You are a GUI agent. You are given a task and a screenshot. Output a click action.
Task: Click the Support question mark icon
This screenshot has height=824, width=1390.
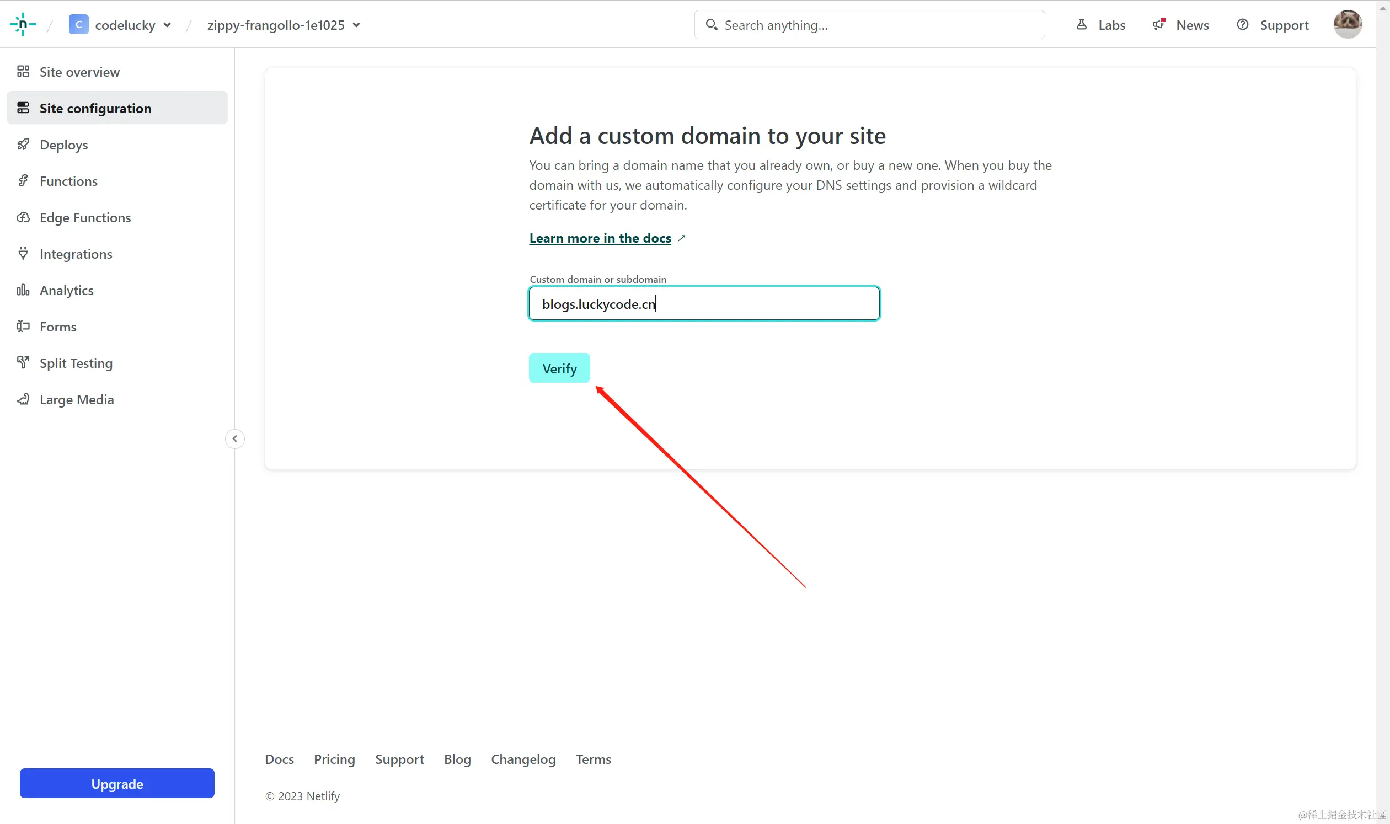(x=1242, y=24)
